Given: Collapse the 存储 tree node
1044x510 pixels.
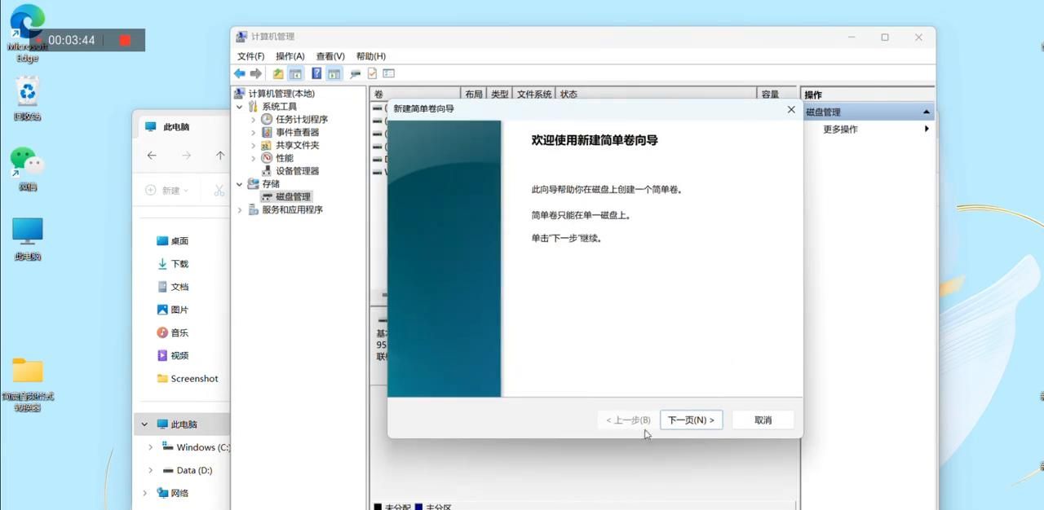Looking at the screenshot, I should click(x=239, y=183).
